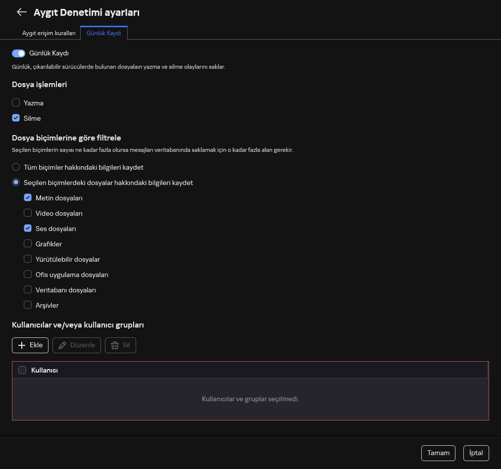This screenshot has height=469, width=501.
Task: Click the Ekle button with plus icon
Action: click(x=30, y=345)
